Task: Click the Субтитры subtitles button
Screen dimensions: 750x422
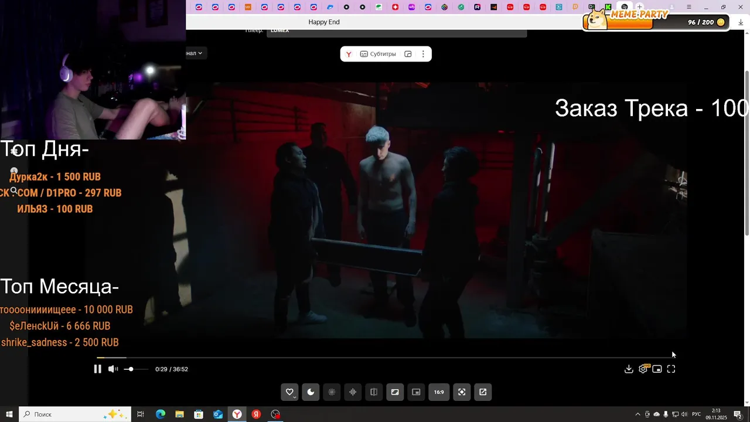Action: click(378, 54)
